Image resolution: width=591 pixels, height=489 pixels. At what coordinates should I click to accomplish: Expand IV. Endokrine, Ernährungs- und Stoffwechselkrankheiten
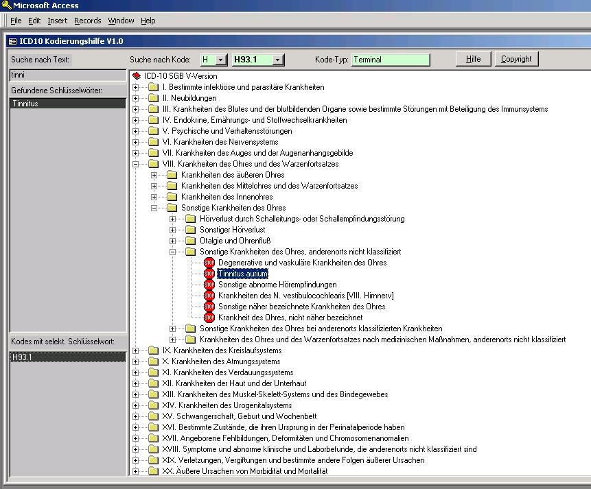[136, 120]
